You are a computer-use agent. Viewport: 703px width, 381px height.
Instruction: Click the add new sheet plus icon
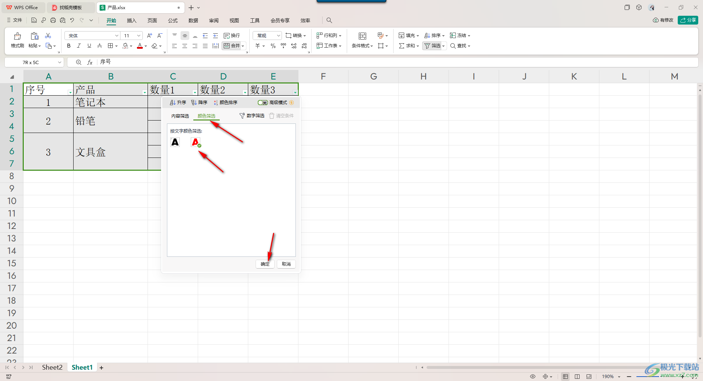coord(101,367)
